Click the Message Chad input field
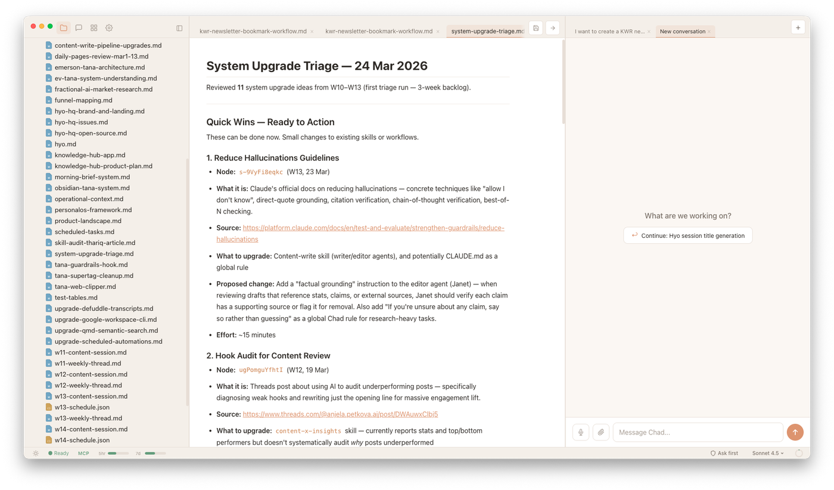The height and width of the screenshot is (490, 834). click(698, 432)
